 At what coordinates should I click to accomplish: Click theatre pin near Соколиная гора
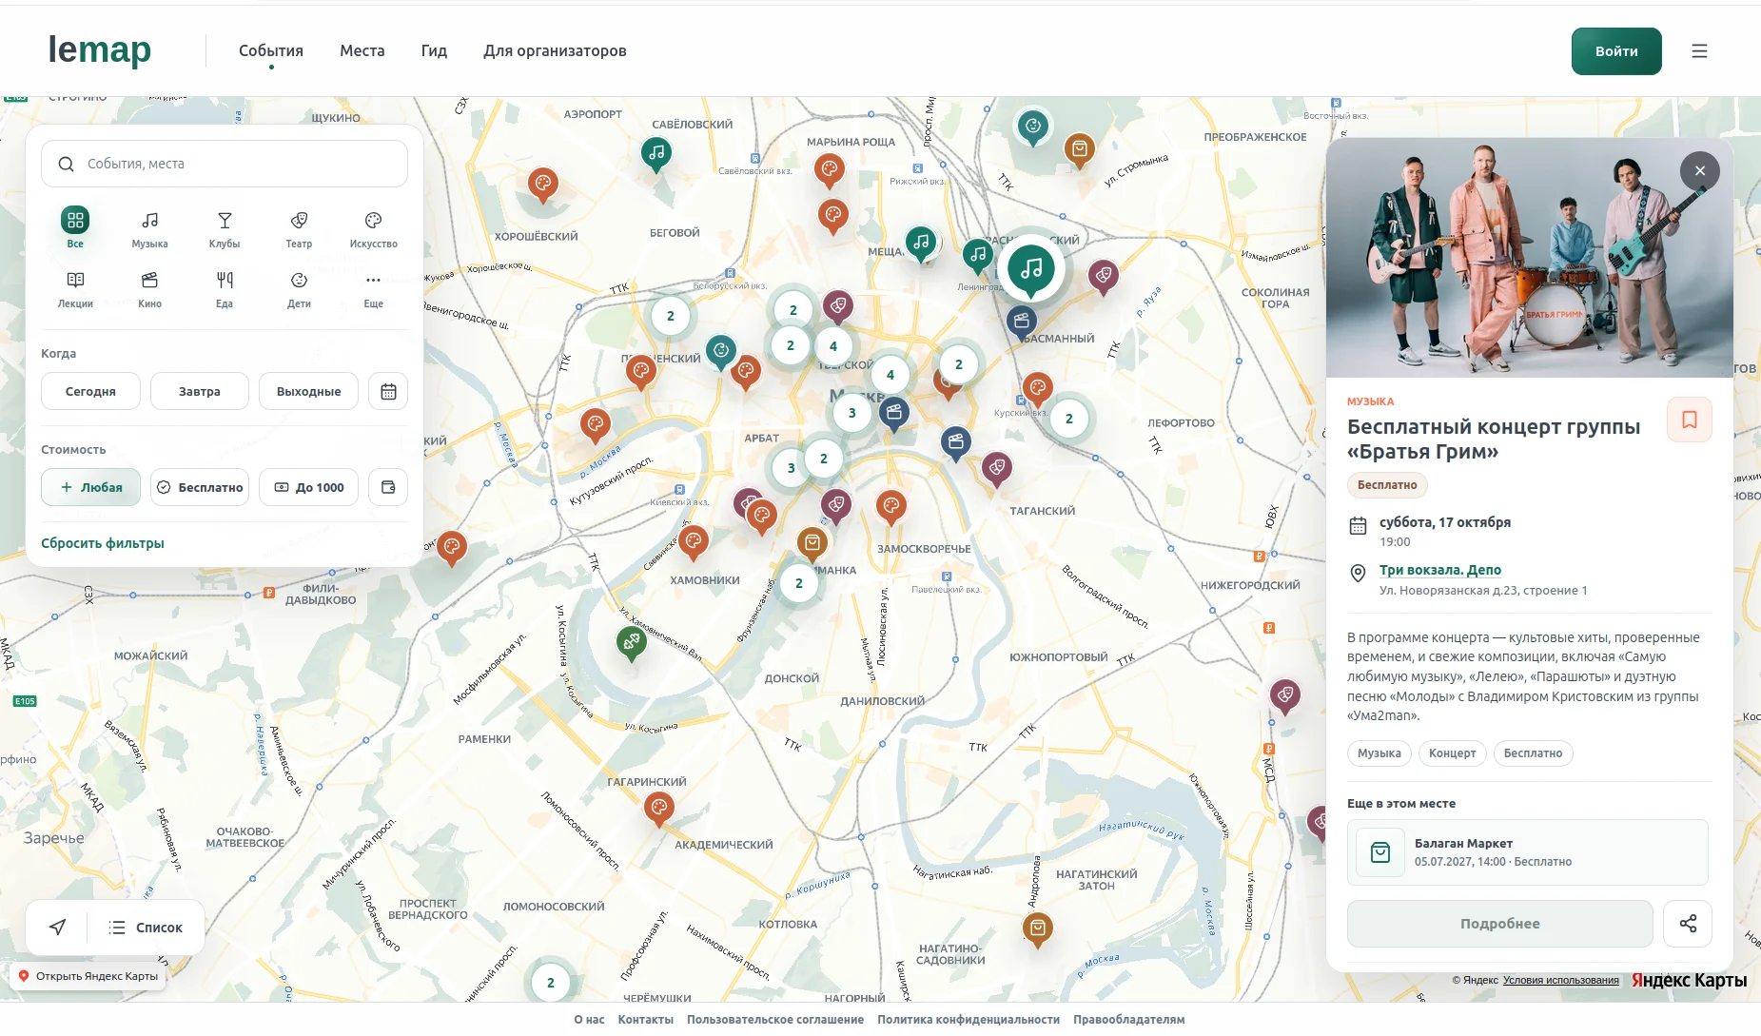tap(1103, 276)
